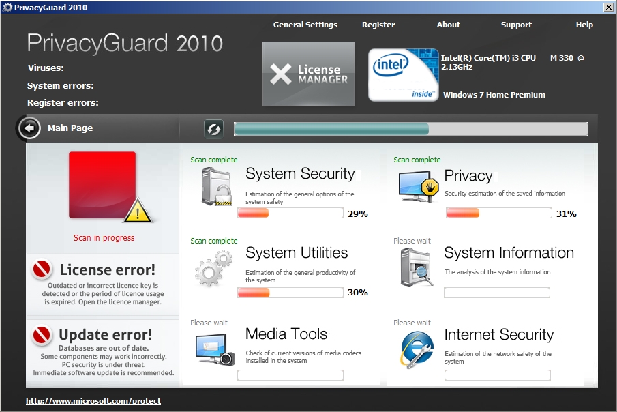Click the Privacy 31% progress bar
The height and width of the screenshot is (412, 617).
[x=498, y=213]
